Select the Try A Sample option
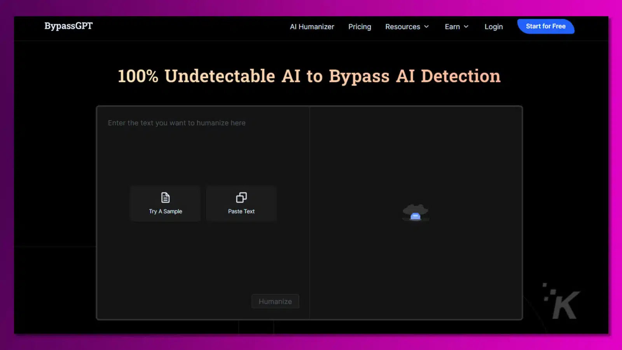 [165, 203]
